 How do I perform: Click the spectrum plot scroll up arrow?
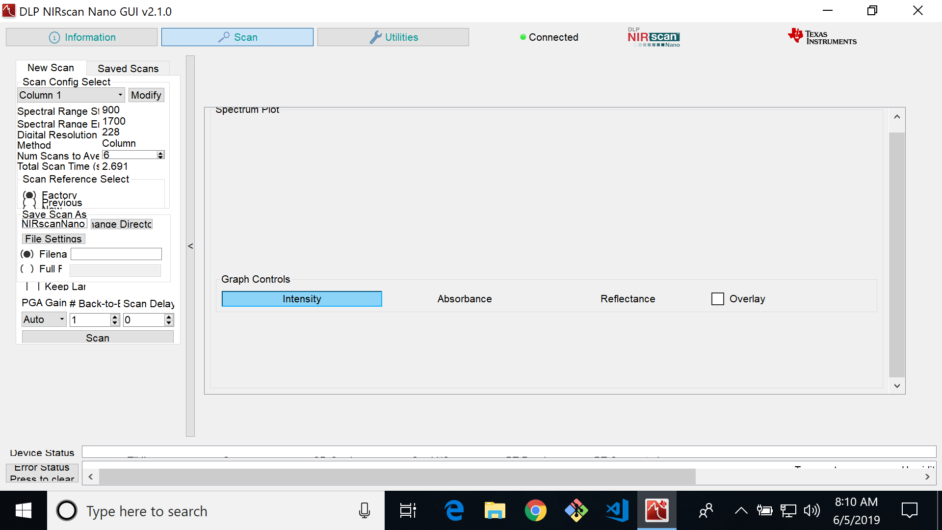click(897, 117)
